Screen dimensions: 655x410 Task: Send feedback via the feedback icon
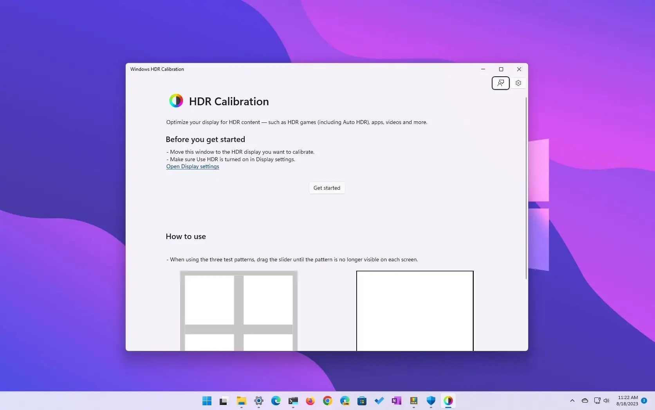click(500, 83)
